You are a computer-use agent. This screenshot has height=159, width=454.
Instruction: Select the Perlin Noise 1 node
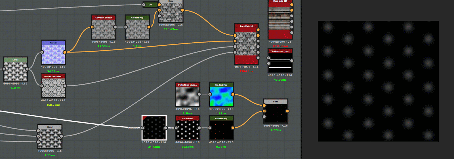click(188, 94)
